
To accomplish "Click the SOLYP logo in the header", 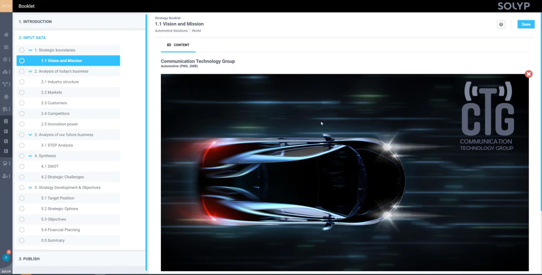I will point(514,6).
